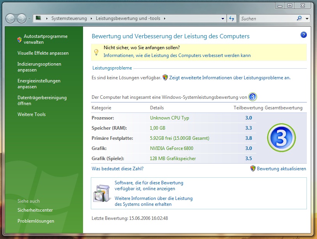Click shield icon next to Zeigt erweiterte Informationen
Viewport: 317px width, 239px height.
coord(165,77)
